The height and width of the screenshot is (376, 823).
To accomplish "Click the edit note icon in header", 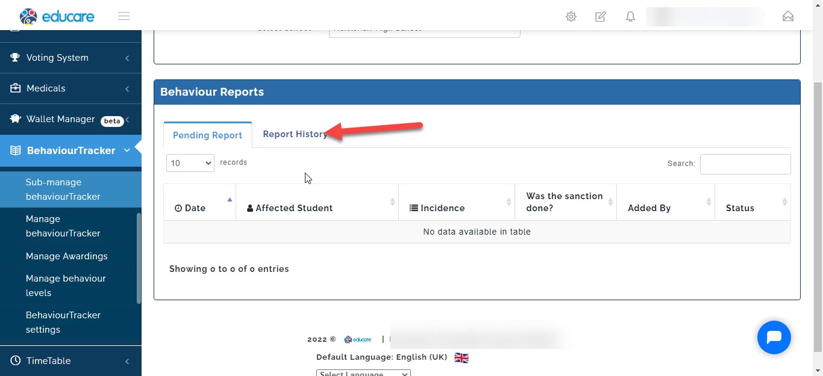I will [x=601, y=17].
